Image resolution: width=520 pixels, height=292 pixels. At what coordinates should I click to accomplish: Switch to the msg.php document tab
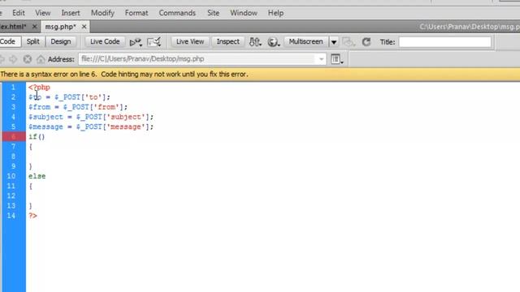(x=60, y=27)
